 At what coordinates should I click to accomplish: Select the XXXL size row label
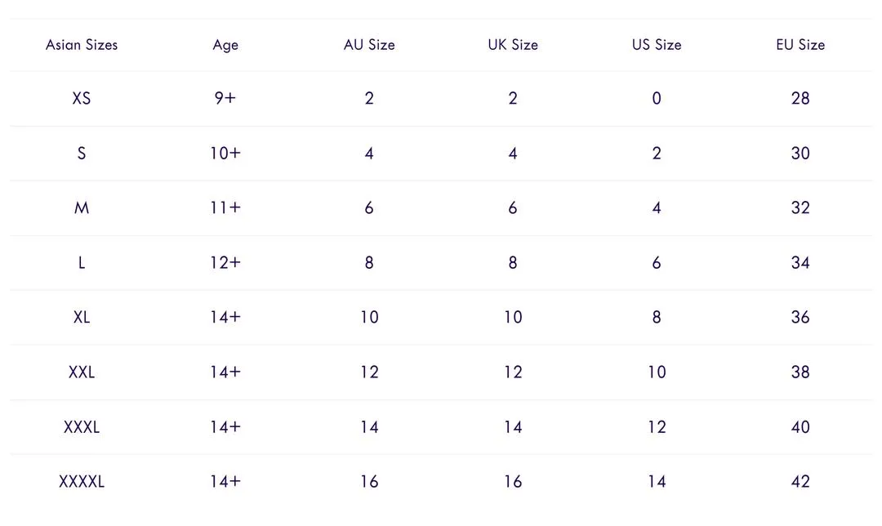[82, 426]
